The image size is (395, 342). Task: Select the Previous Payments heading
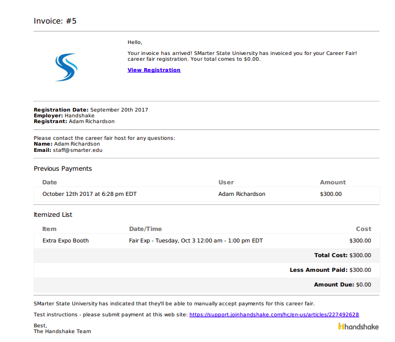click(x=63, y=169)
